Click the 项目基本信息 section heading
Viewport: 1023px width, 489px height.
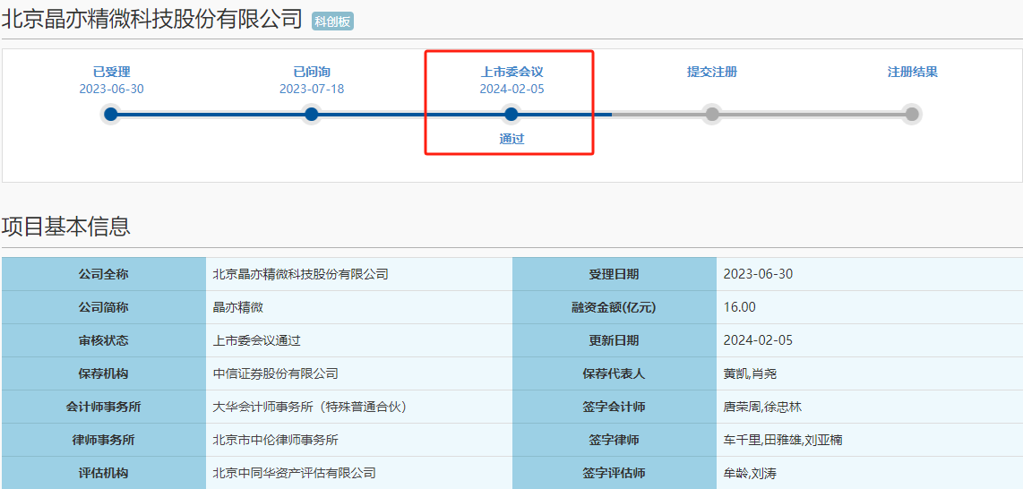[x=66, y=227]
